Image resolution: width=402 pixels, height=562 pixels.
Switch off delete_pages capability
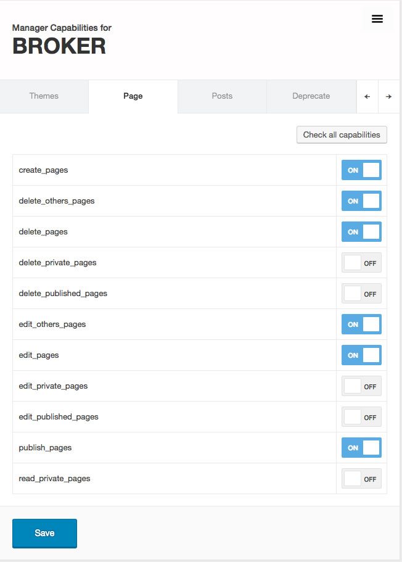(361, 232)
